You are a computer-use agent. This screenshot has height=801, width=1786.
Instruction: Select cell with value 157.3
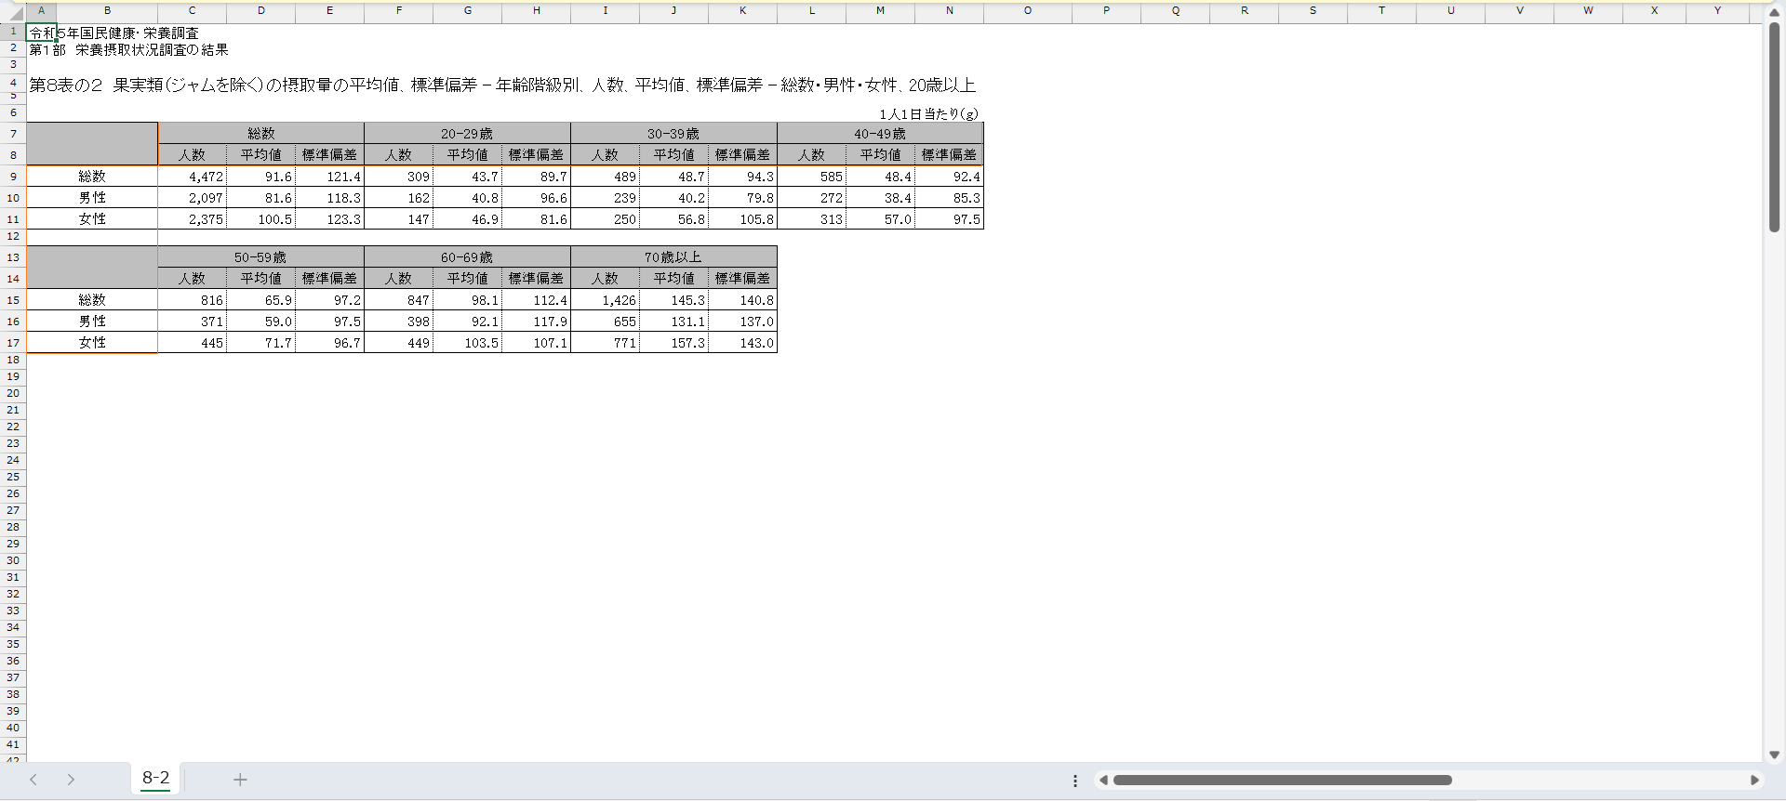pyautogui.click(x=674, y=343)
